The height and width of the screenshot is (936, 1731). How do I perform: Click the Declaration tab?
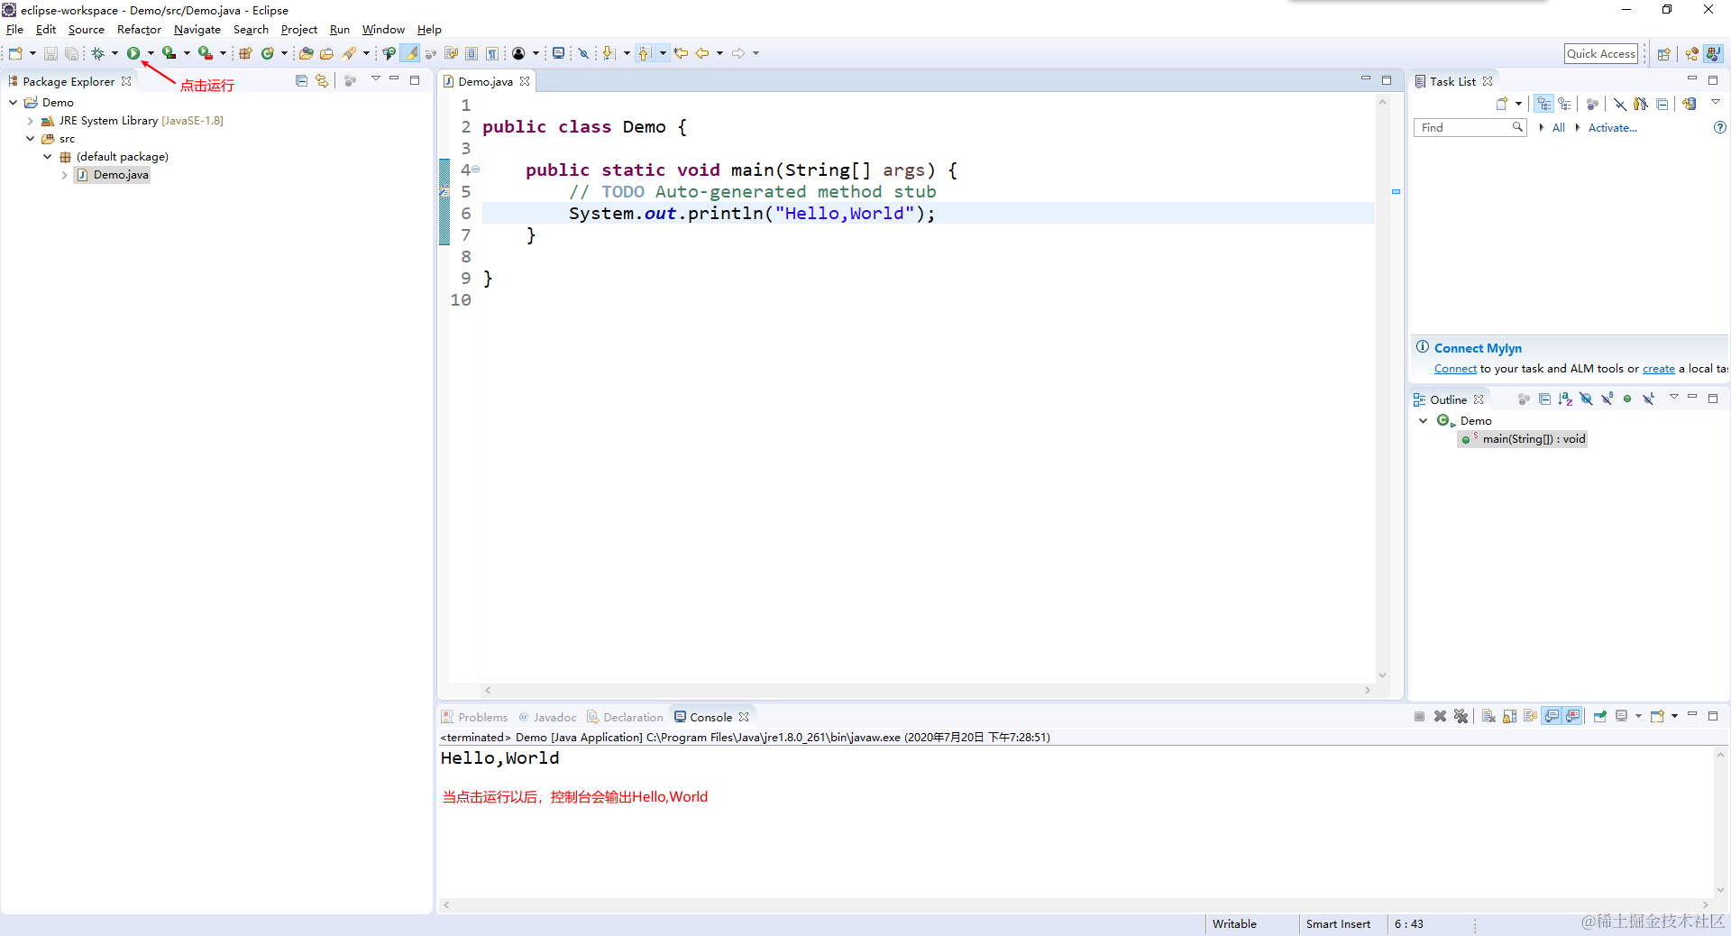tap(625, 717)
